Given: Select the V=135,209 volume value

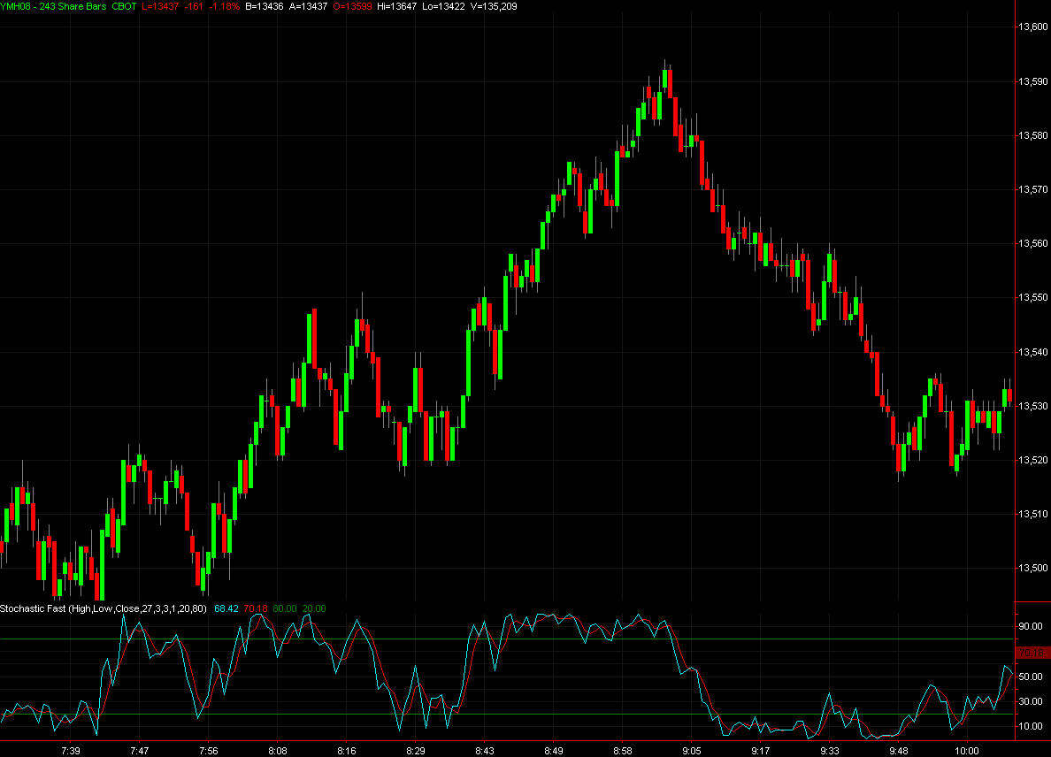Looking at the screenshot, I should coord(494,7).
